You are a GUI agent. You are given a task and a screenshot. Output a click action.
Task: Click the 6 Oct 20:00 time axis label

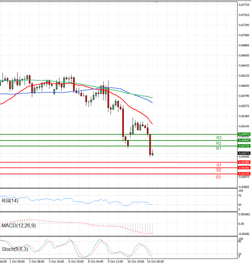pyautogui.click(x=76, y=262)
